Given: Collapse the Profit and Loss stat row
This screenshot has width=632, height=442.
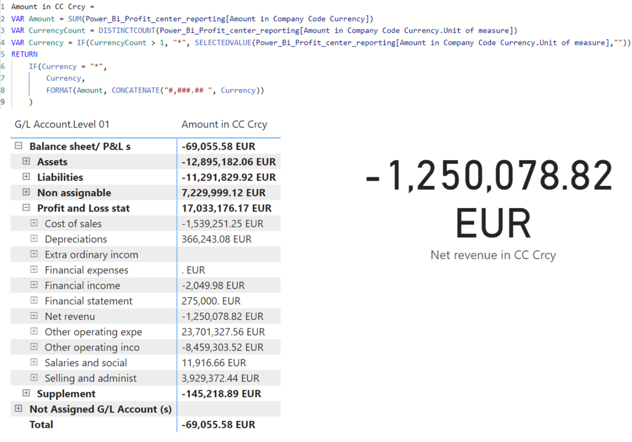Looking at the screenshot, I should pyautogui.click(x=26, y=207).
